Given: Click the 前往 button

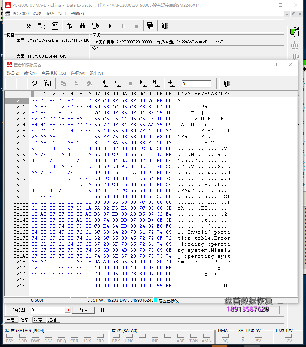Looking at the screenshot, I should click(83, 310).
